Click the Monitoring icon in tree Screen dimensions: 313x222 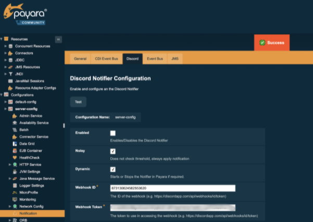point(15,199)
